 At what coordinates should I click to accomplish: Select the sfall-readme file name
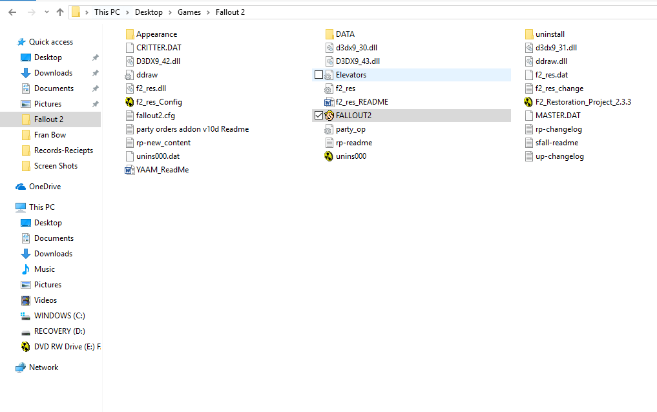click(x=557, y=143)
